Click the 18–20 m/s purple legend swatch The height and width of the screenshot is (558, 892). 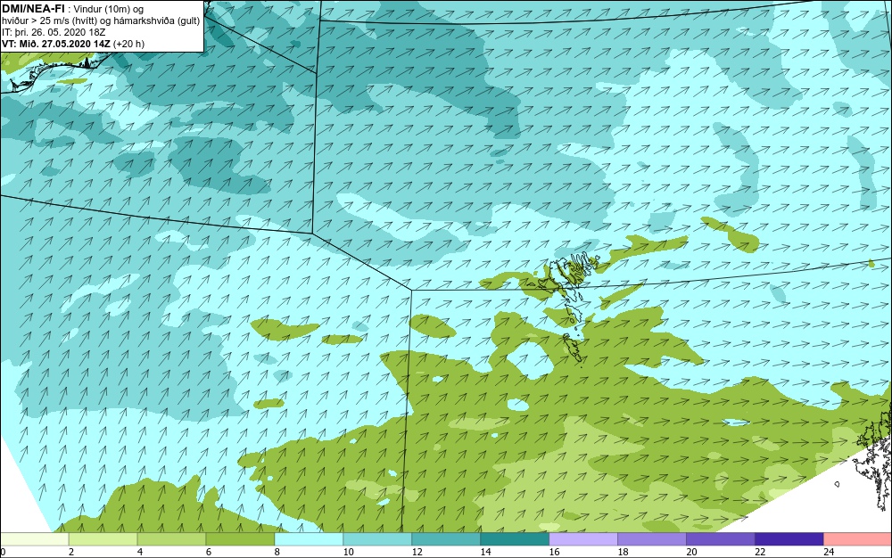pyautogui.click(x=652, y=538)
